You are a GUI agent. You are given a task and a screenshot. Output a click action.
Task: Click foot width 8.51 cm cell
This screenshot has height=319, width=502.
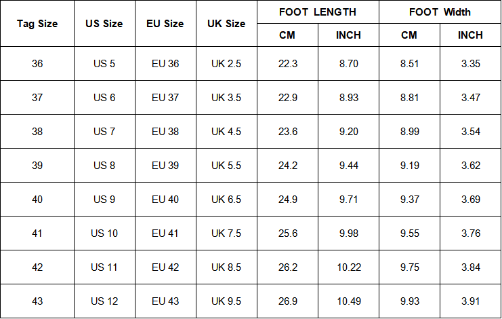coord(409,64)
